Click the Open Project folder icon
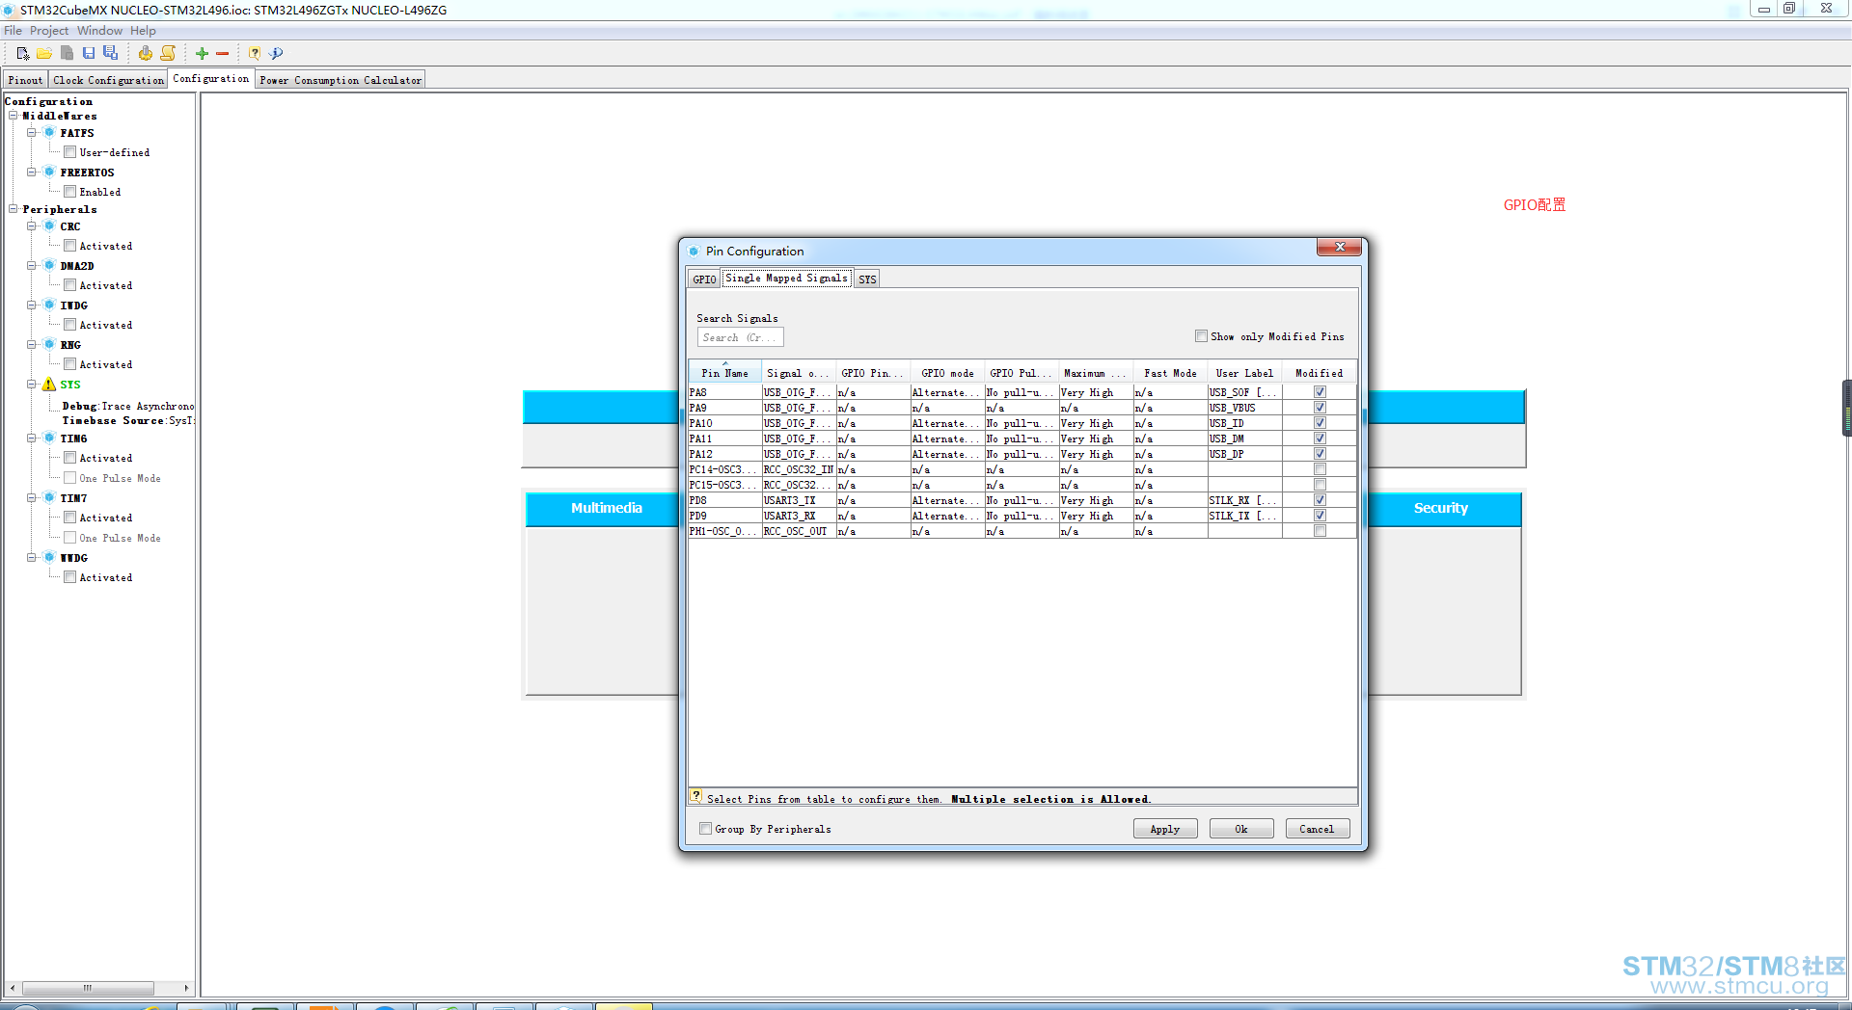Screen dimensions: 1852x1010 tap(44, 54)
